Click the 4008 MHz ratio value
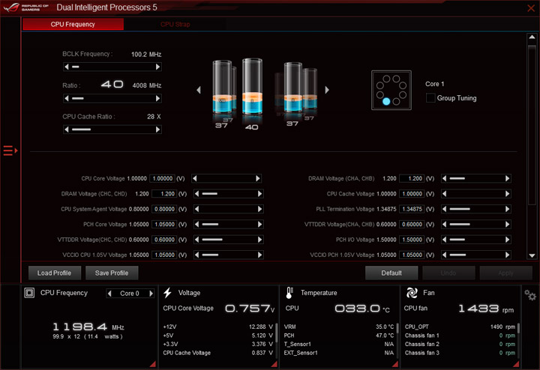Viewport: 540px width, 370px height. click(147, 85)
